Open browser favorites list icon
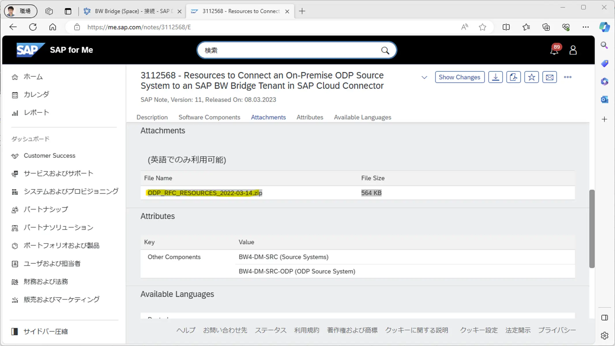The image size is (615, 346). [x=526, y=27]
